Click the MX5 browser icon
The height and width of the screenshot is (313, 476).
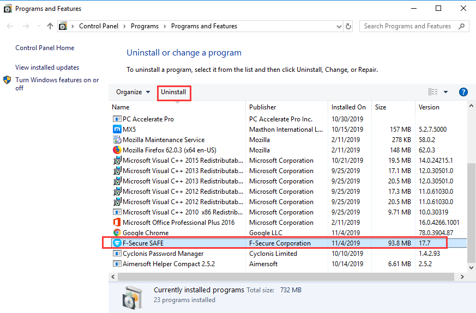pos(117,130)
